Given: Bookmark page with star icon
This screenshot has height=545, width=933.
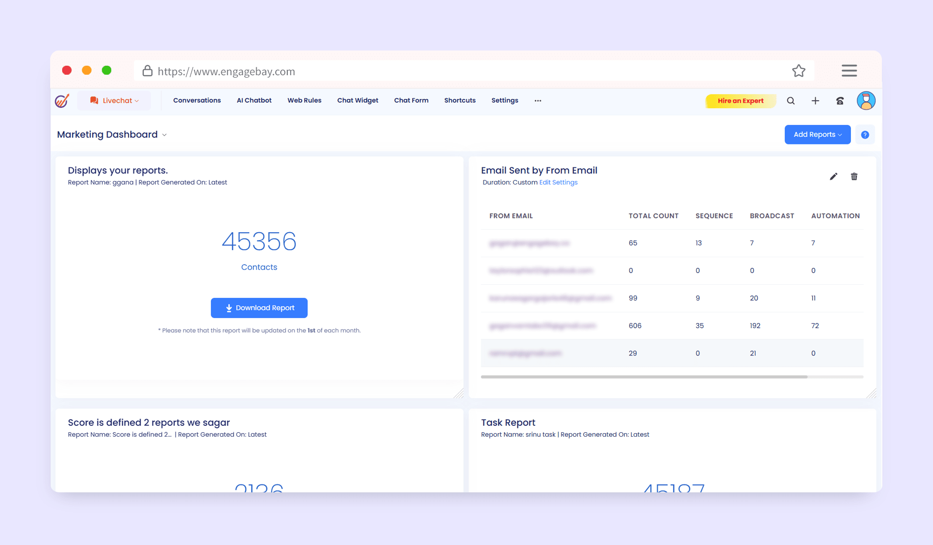Looking at the screenshot, I should tap(799, 71).
